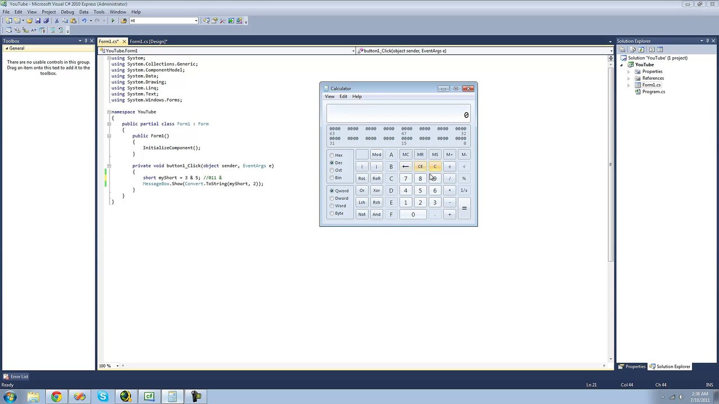Open the Calculator View menu
Image resolution: width=719 pixels, height=404 pixels.
[330, 97]
